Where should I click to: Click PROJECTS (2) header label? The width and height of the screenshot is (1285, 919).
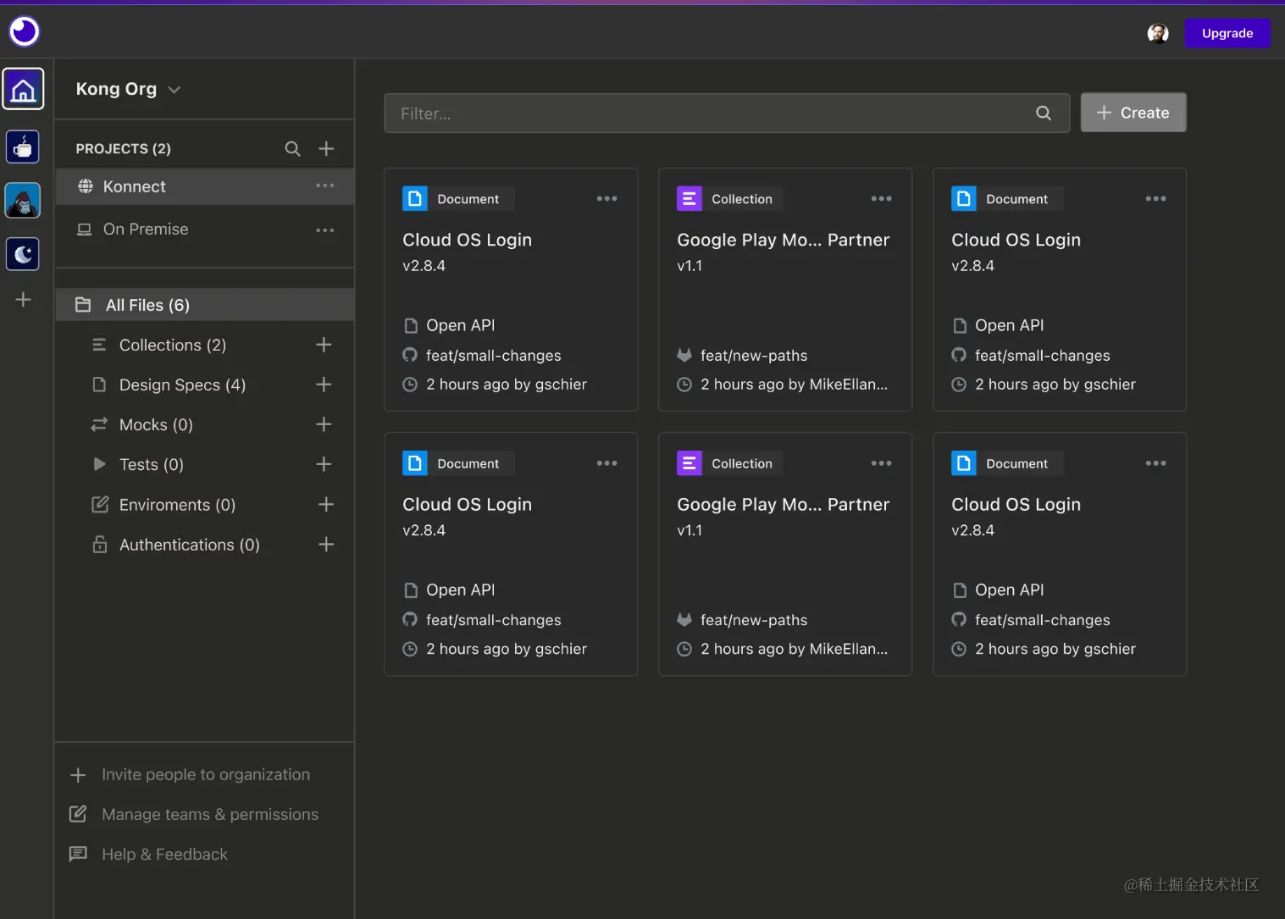click(x=124, y=149)
